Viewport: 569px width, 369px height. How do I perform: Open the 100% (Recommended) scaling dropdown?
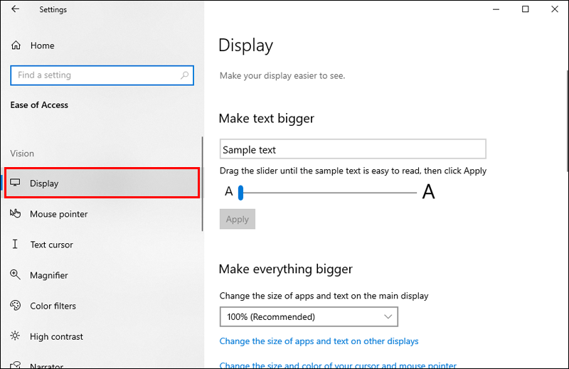(309, 317)
